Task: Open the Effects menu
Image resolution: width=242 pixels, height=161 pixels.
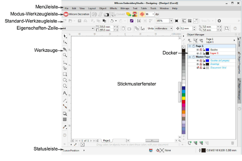Action: coord(114,8)
